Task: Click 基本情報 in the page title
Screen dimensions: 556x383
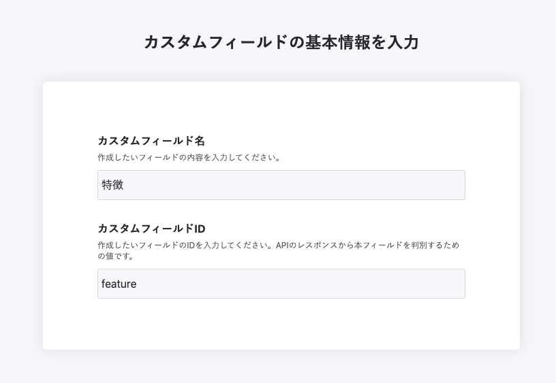Action: [333, 42]
